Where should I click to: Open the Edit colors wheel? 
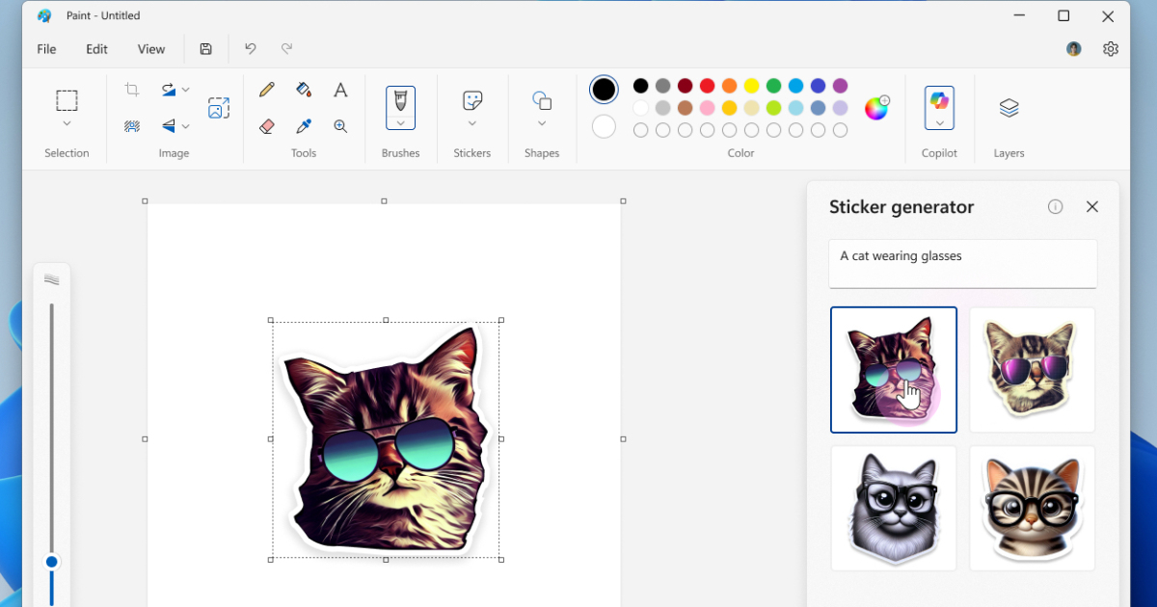coord(876,108)
